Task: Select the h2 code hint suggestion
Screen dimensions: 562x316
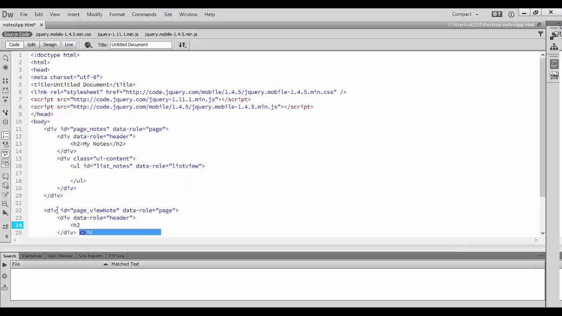Action: coord(120,232)
